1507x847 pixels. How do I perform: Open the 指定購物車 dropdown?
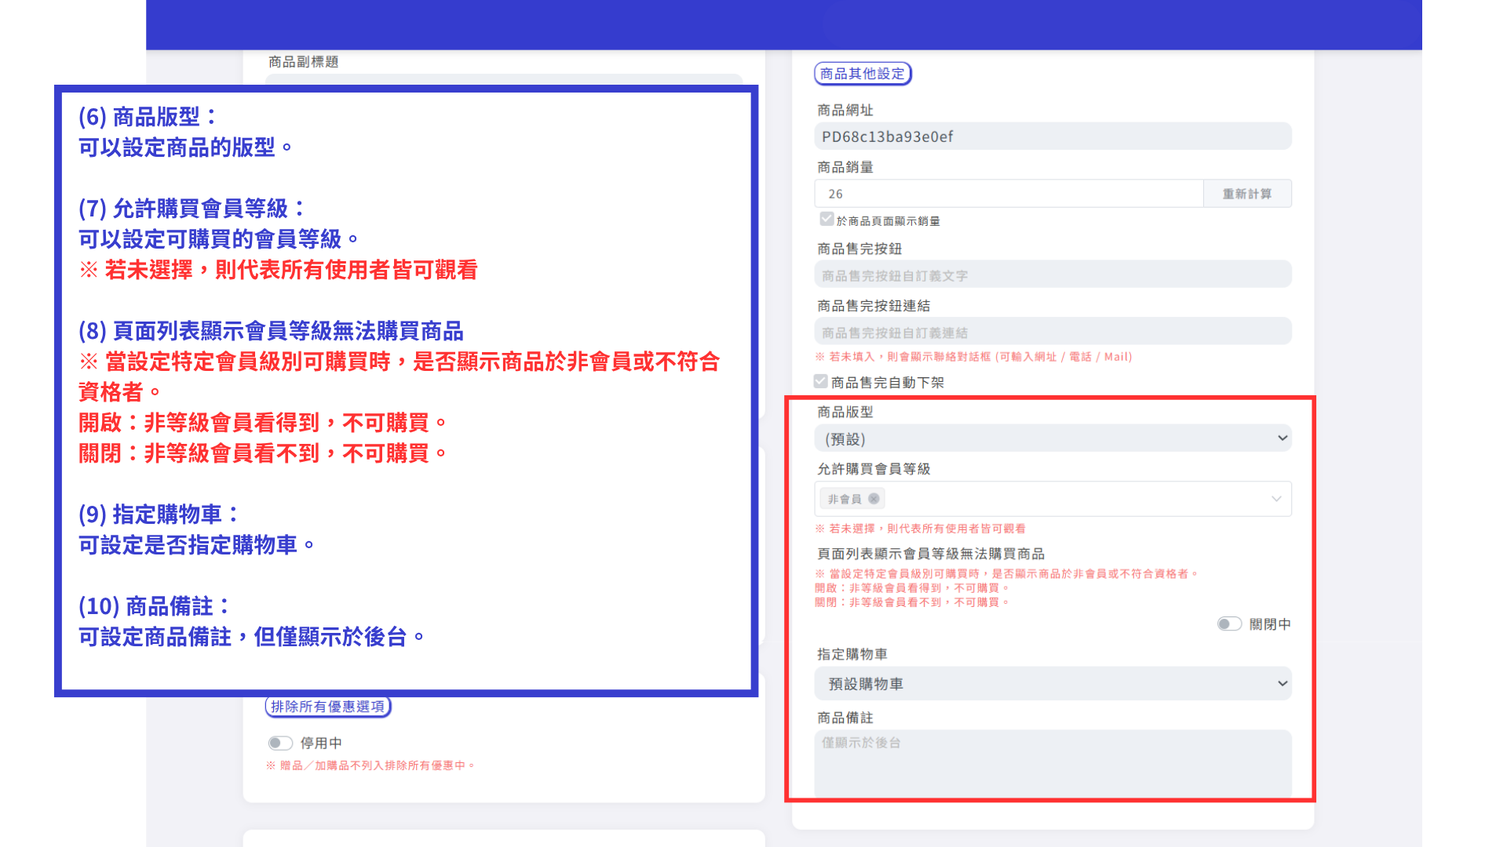1053,684
